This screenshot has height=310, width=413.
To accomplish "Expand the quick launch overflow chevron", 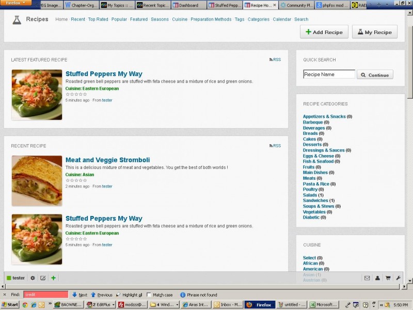I will tap(50, 304).
